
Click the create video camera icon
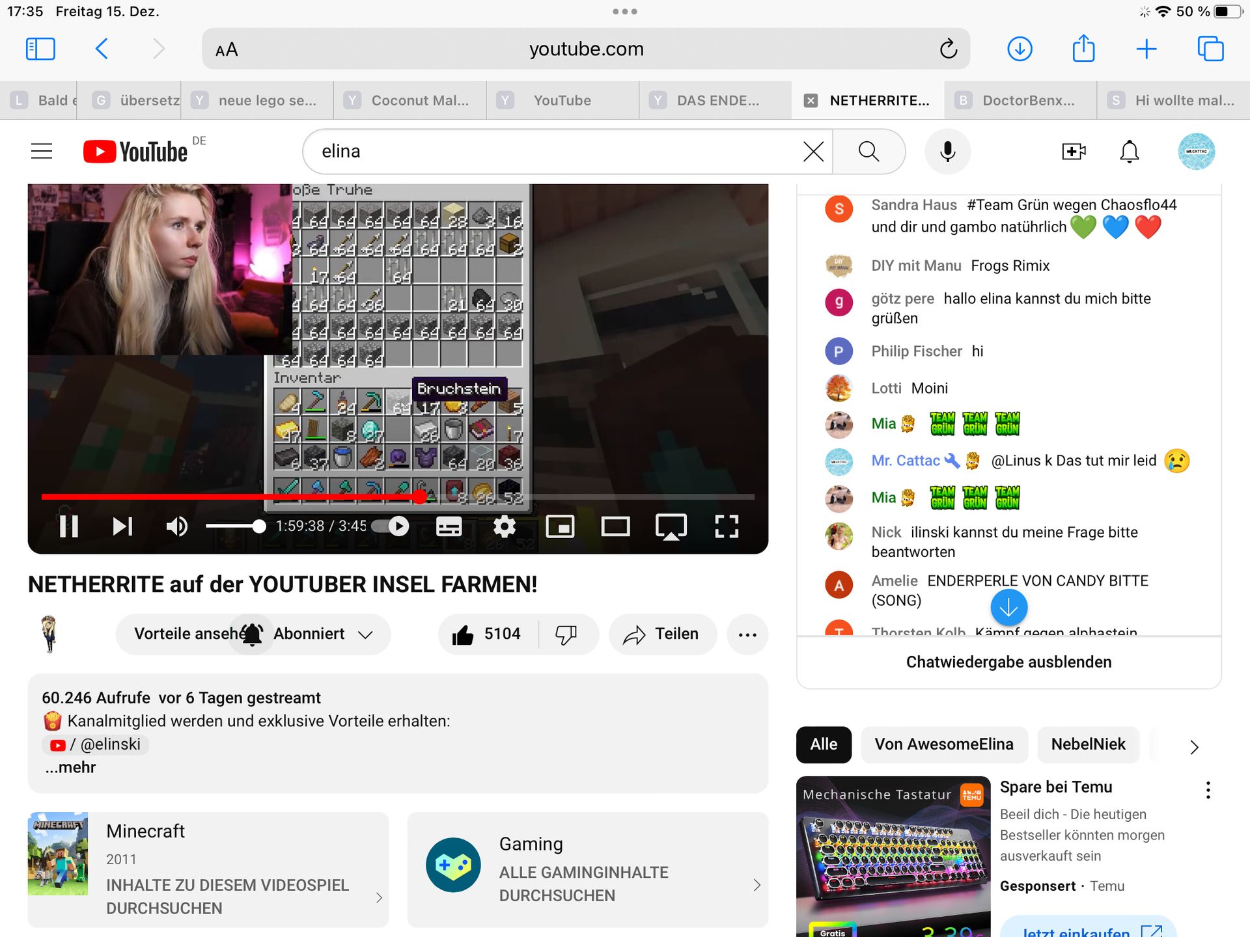[1073, 152]
